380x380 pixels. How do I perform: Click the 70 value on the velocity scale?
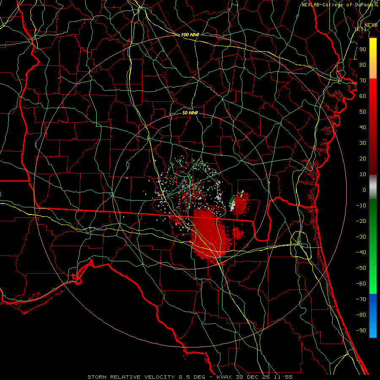[363, 81]
